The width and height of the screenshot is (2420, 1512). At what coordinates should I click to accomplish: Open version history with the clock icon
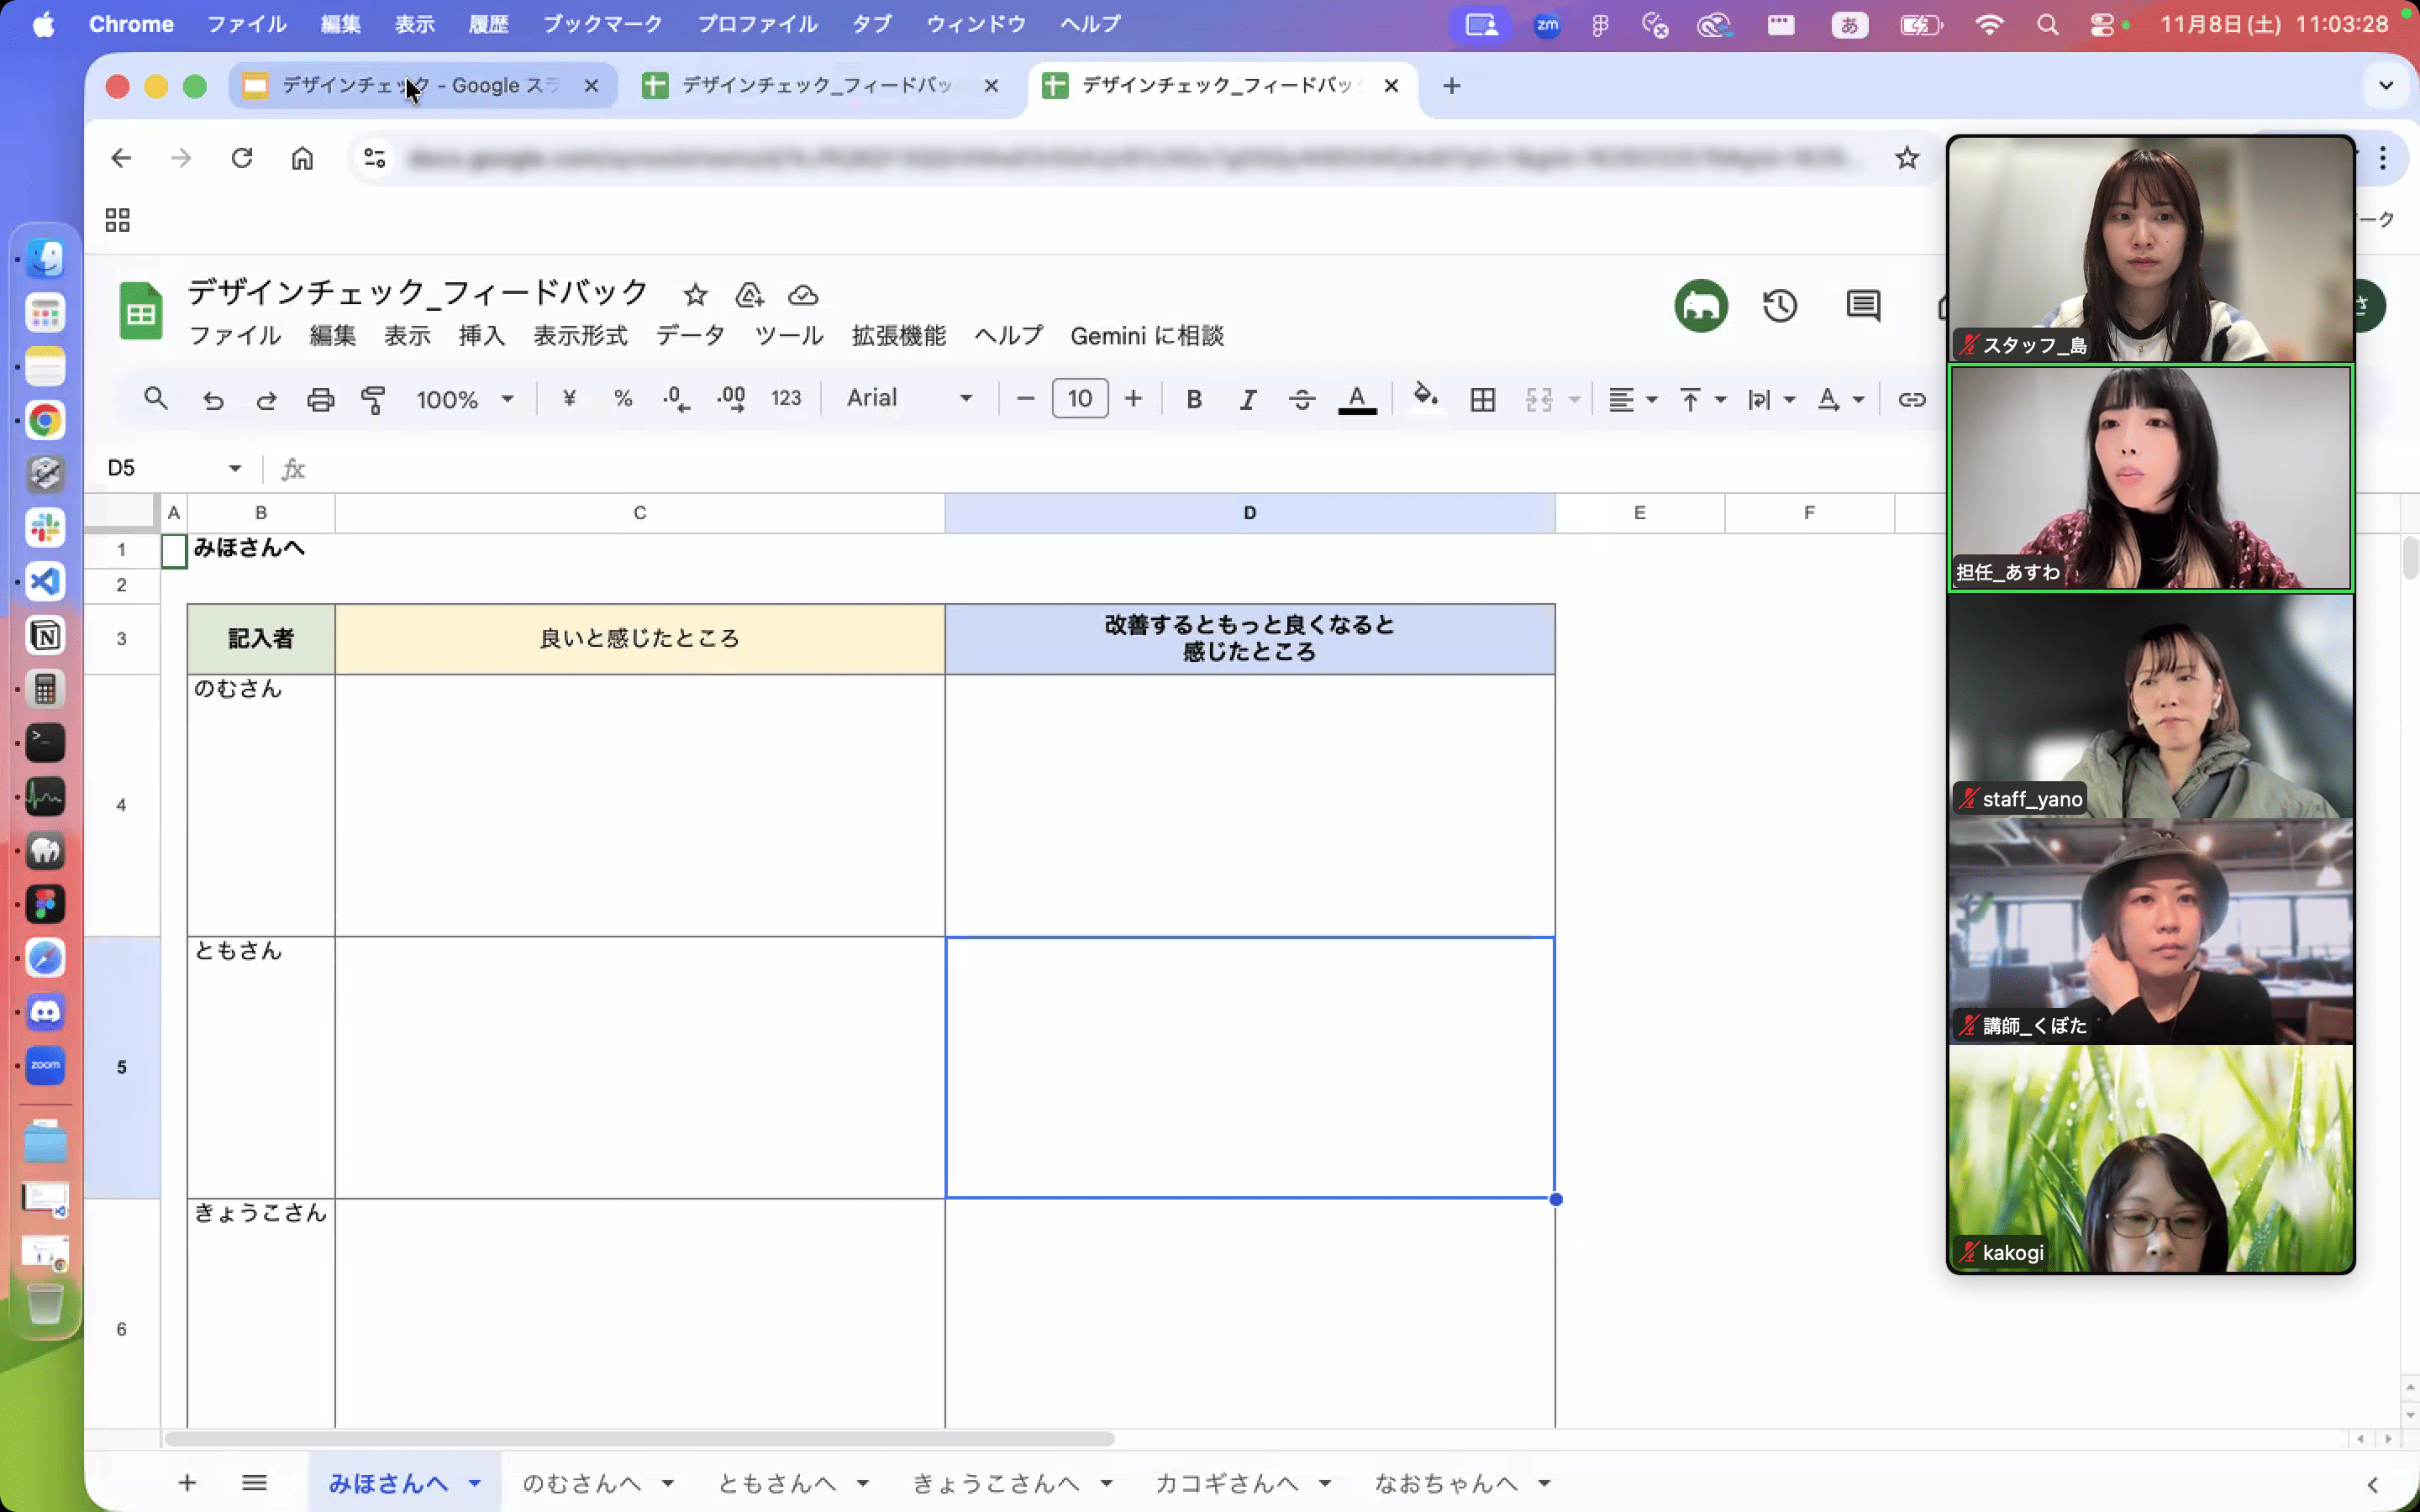pyautogui.click(x=1780, y=306)
